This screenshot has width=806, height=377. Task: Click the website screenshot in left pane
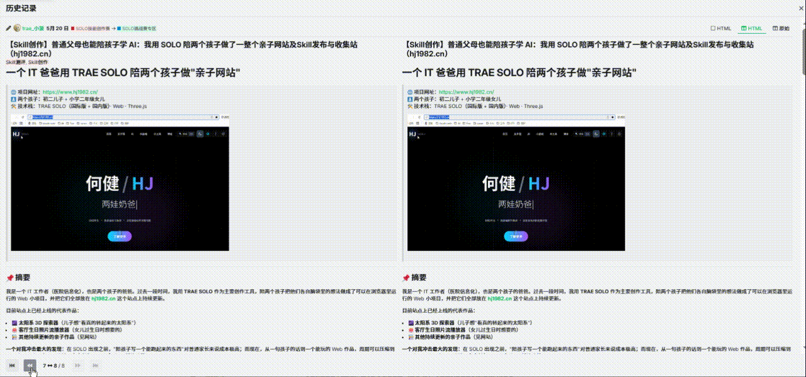pyautogui.click(x=120, y=182)
